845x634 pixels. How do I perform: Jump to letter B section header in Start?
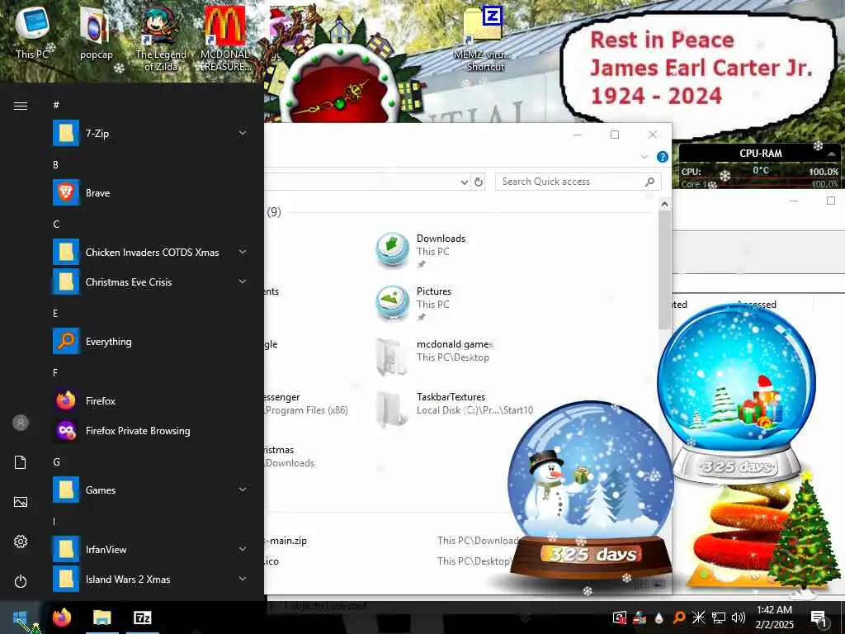55,164
